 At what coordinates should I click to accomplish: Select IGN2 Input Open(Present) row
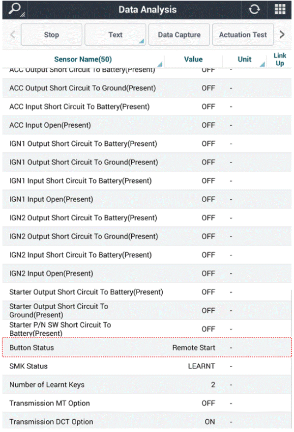click(x=147, y=273)
